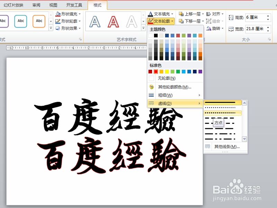Switch to the 幻灯片放映 tab
277x208 pixels.
pos(14,5)
